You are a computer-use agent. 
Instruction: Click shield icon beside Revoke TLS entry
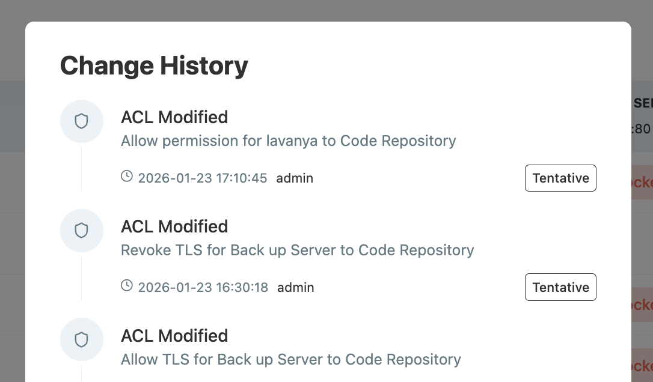[x=82, y=231]
